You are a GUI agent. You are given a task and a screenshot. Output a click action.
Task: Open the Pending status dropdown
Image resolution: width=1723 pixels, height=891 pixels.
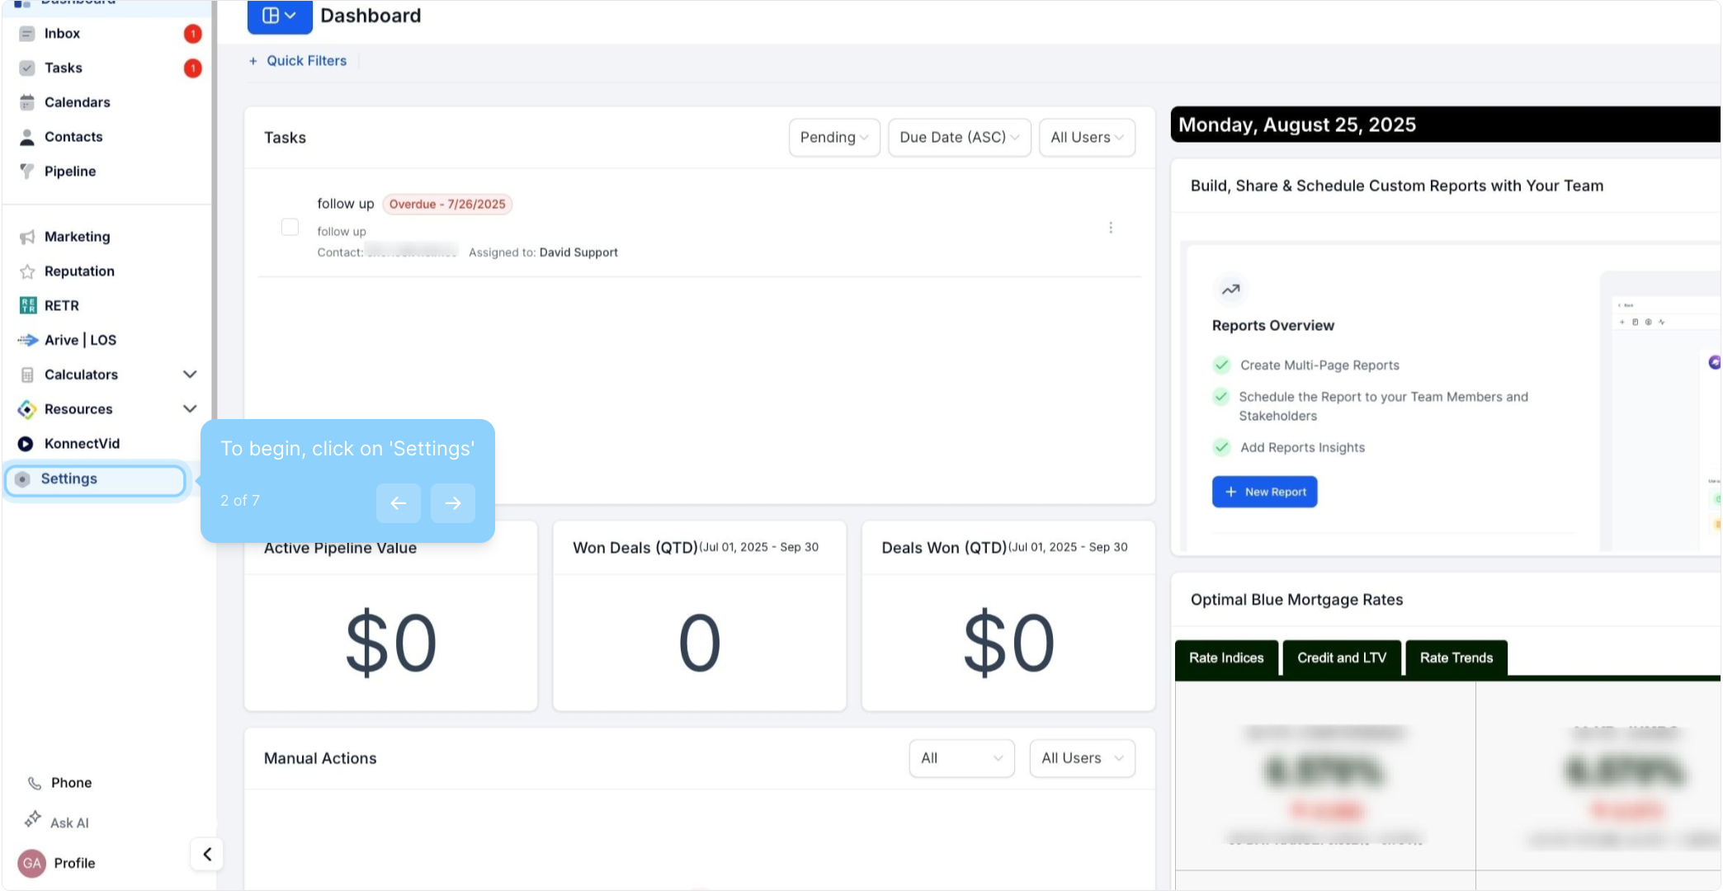pos(834,138)
